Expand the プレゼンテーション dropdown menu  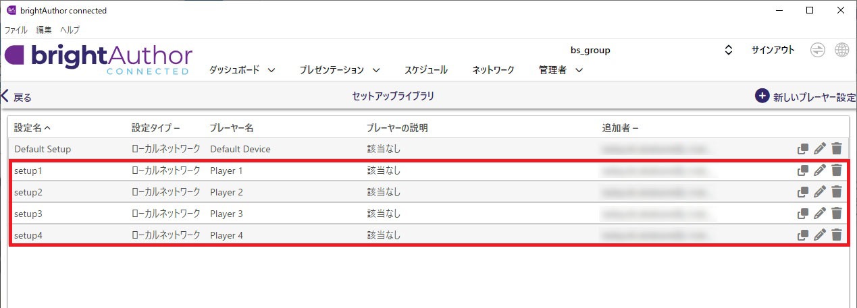coord(340,70)
